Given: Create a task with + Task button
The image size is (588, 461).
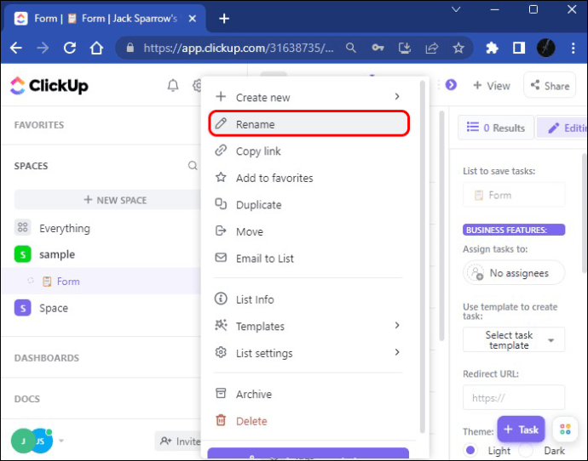Looking at the screenshot, I should pyautogui.click(x=521, y=430).
